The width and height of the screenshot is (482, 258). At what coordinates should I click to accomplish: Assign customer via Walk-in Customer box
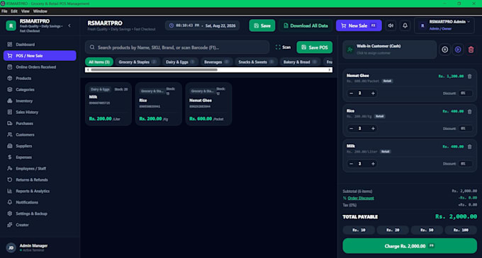tap(389, 49)
